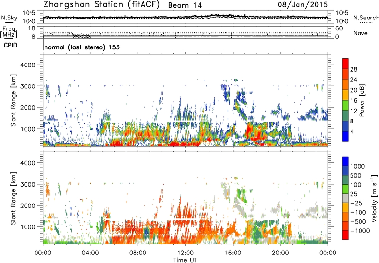Click the '3000' tick on velocity panel axis

(x=27, y=184)
